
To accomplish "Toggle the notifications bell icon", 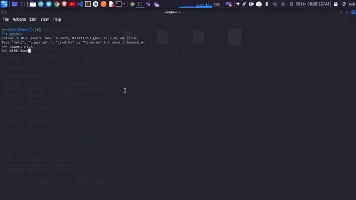I will click(x=283, y=4).
